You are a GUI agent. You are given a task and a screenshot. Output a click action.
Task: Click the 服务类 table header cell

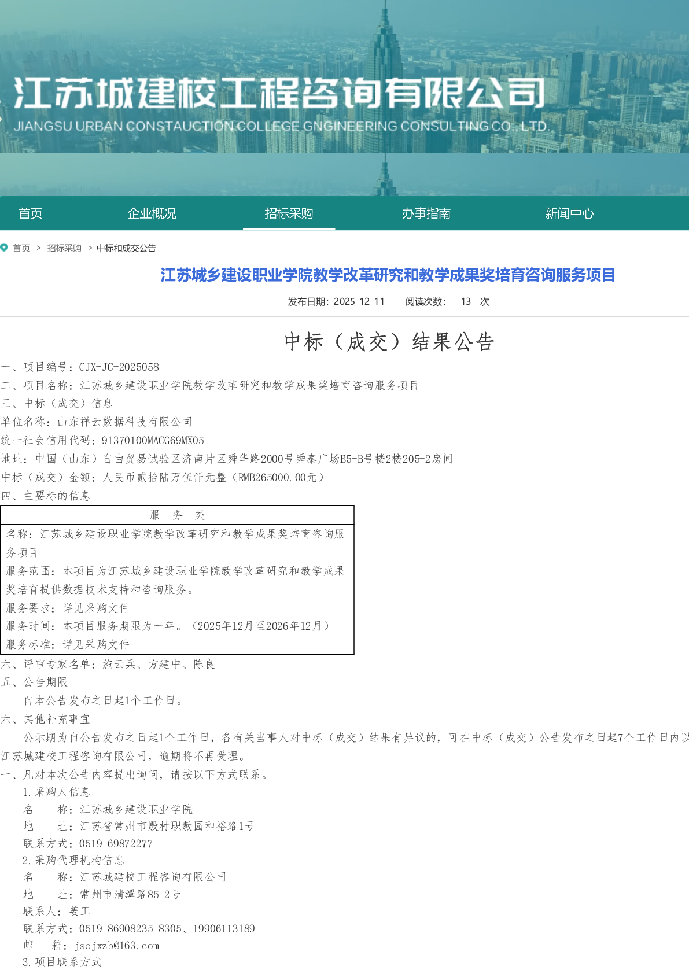pyautogui.click(x=177, y=515)
